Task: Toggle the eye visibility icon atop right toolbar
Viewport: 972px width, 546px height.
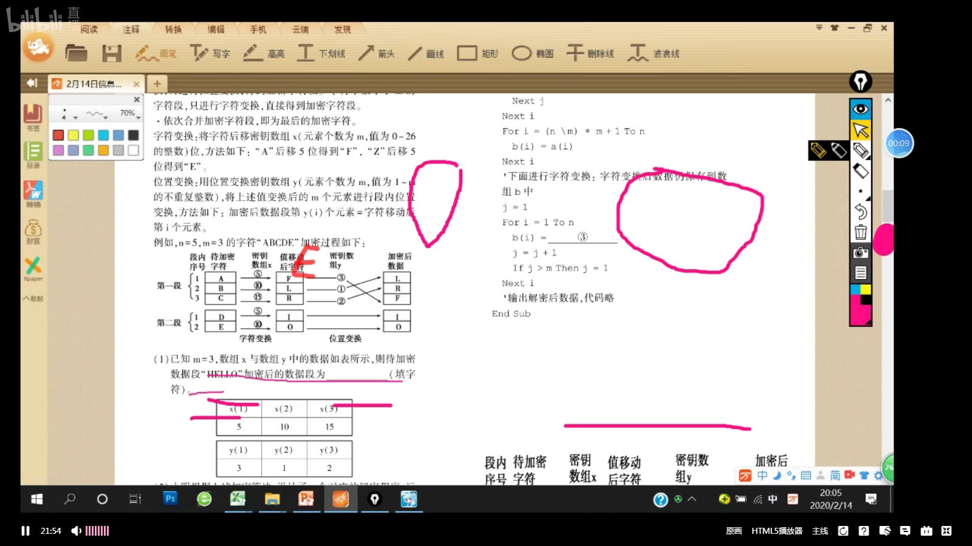Action: (861, 107)
